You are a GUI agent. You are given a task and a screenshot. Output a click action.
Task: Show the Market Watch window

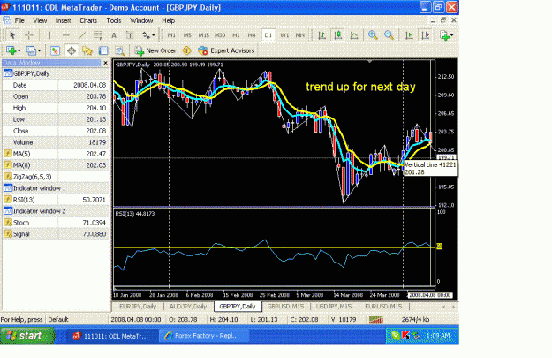(x=55, y=50)
